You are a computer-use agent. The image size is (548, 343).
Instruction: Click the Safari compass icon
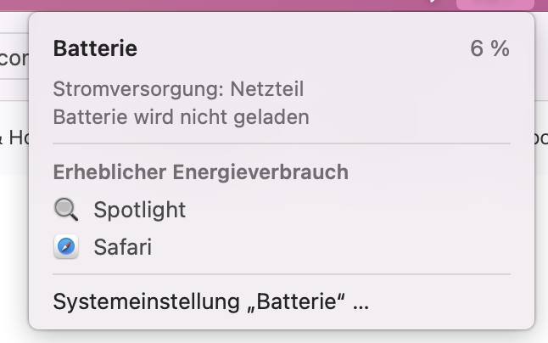click(x=65, y=248)
